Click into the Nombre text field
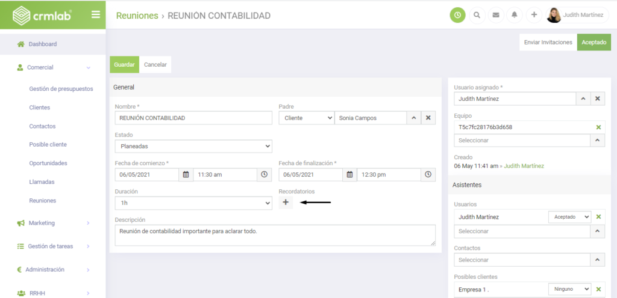Image resolution: width=617 pixels, height=298 pixels. pos(193,118)
